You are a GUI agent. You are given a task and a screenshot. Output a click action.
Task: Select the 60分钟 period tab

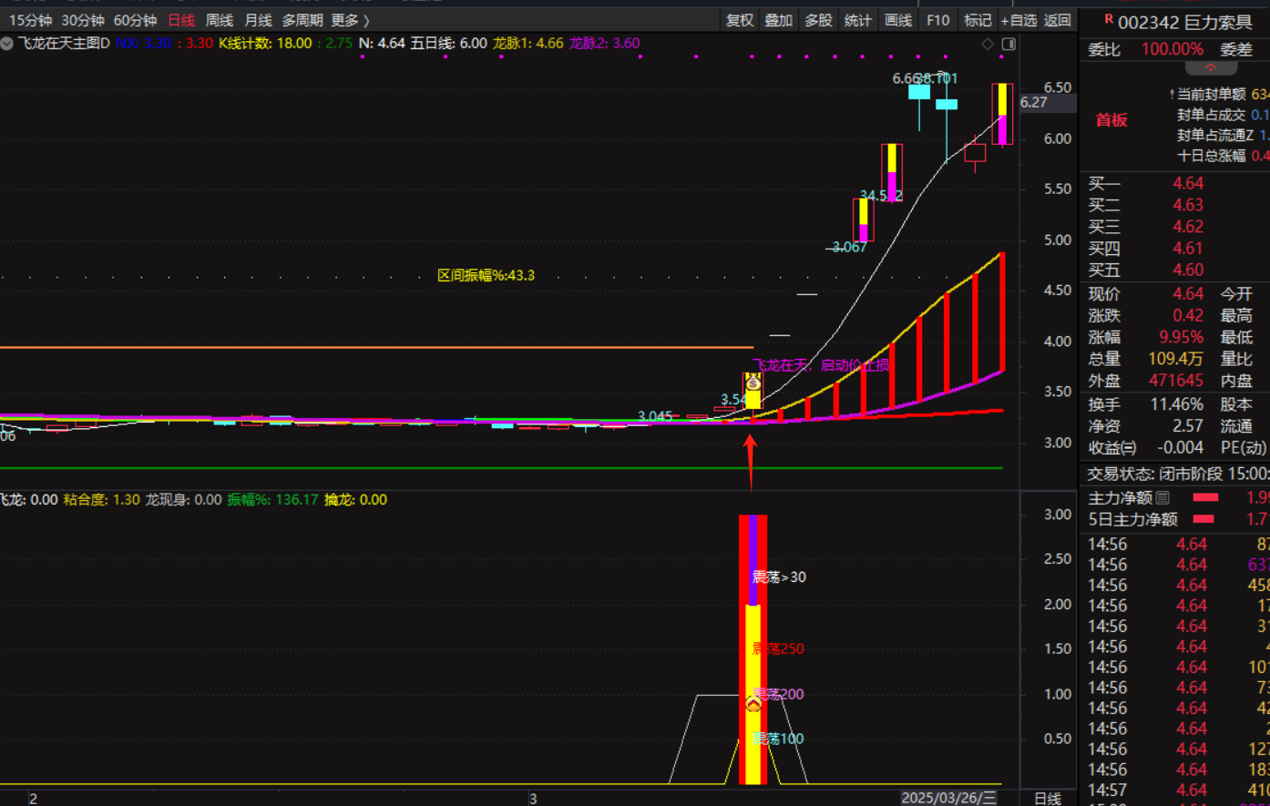pos(135,20)
